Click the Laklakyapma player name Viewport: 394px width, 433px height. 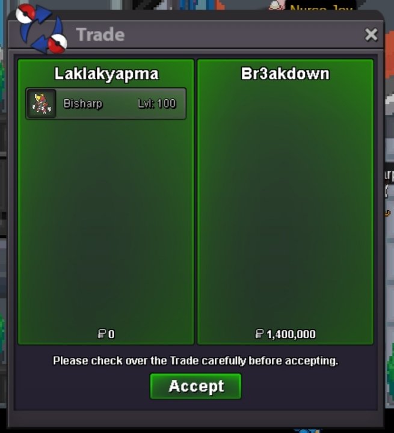click(106, 74)
